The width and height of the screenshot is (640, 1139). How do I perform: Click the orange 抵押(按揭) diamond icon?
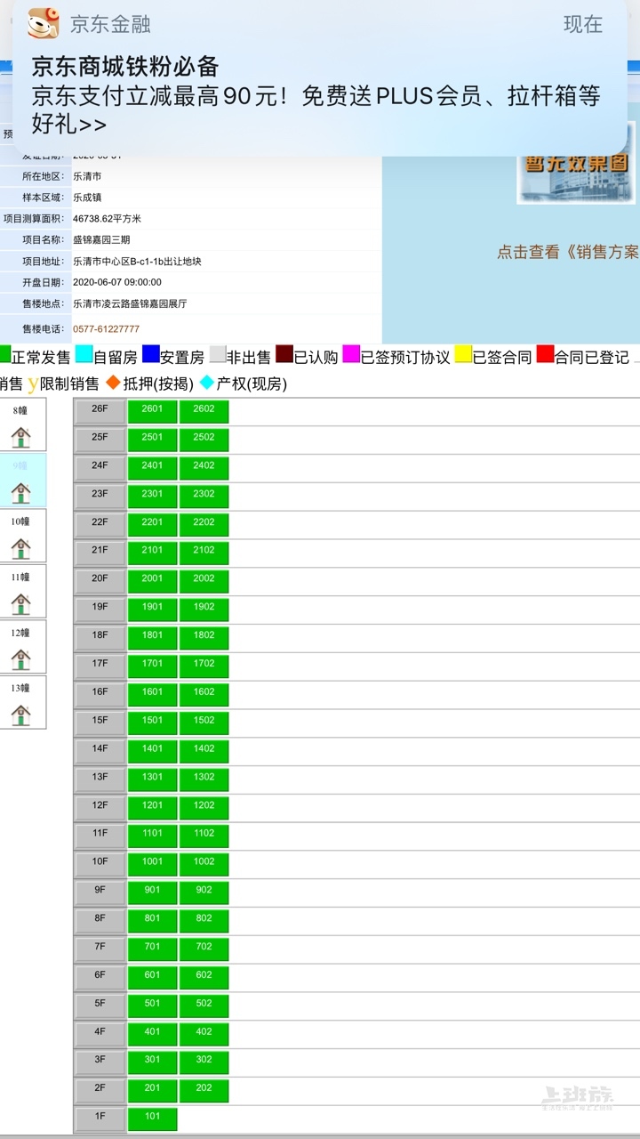pos(113,384)
